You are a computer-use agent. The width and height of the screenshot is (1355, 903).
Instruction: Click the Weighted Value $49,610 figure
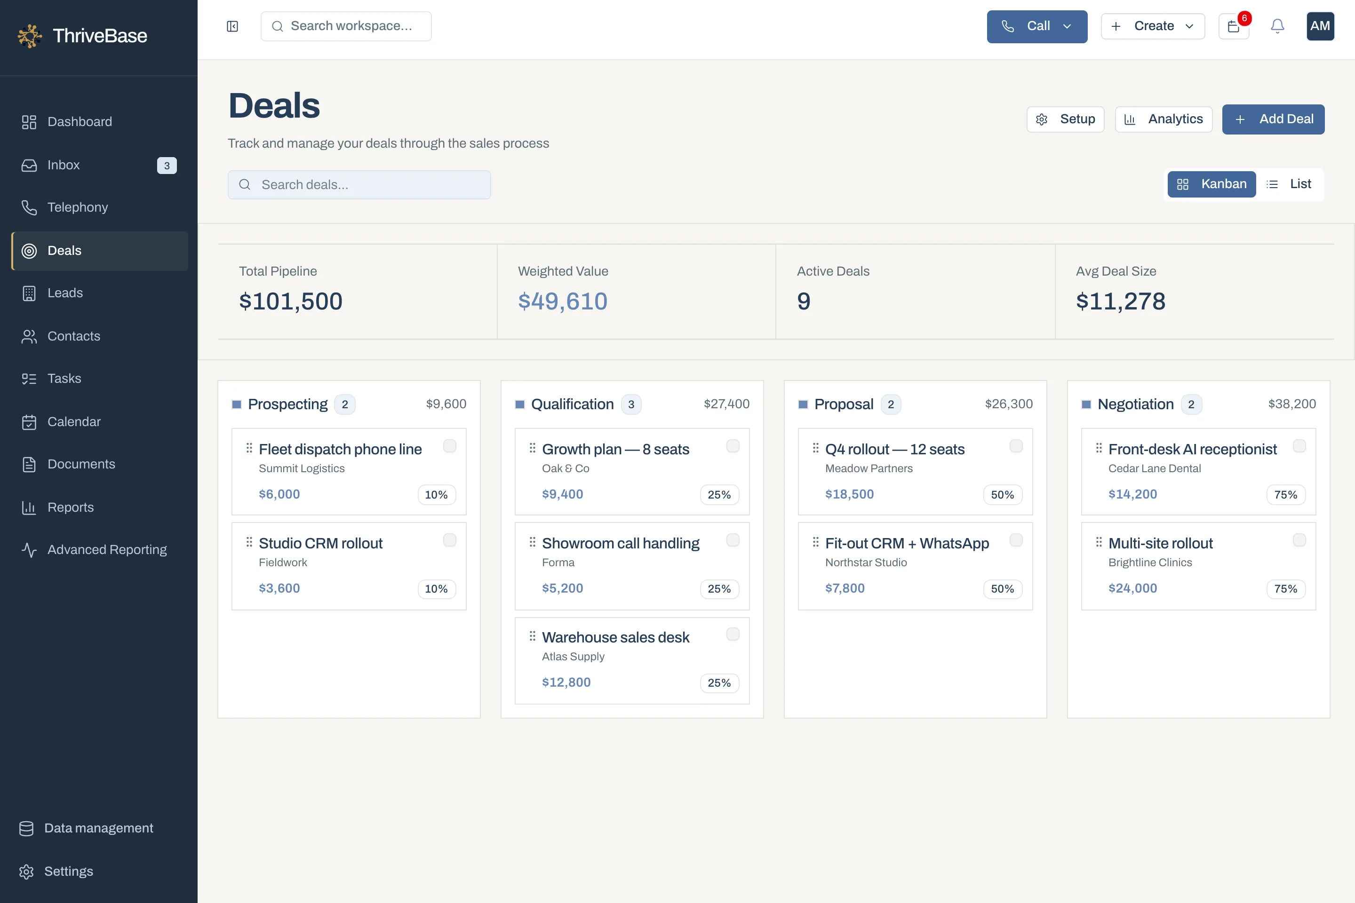coord(563,301)
